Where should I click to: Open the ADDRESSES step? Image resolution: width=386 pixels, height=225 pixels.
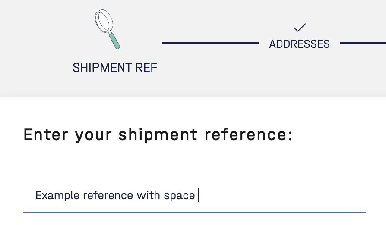point(299,44)
